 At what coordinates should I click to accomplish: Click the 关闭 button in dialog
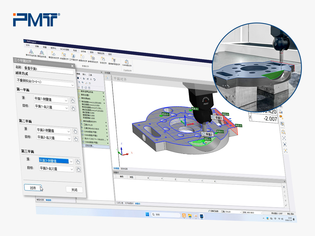point(74,190)
